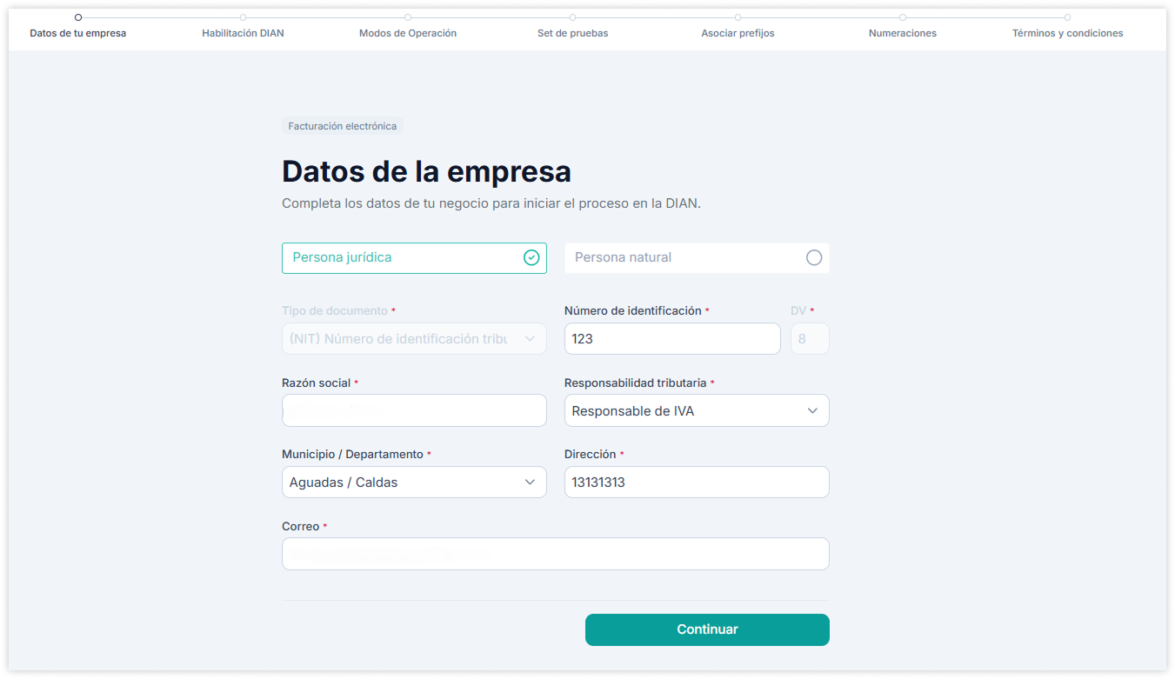This screenshot has width=1175, height=679.
Task: Open the Municipio / Departamento dropdown
Action: pyautogui.click(x=414, y=483)
